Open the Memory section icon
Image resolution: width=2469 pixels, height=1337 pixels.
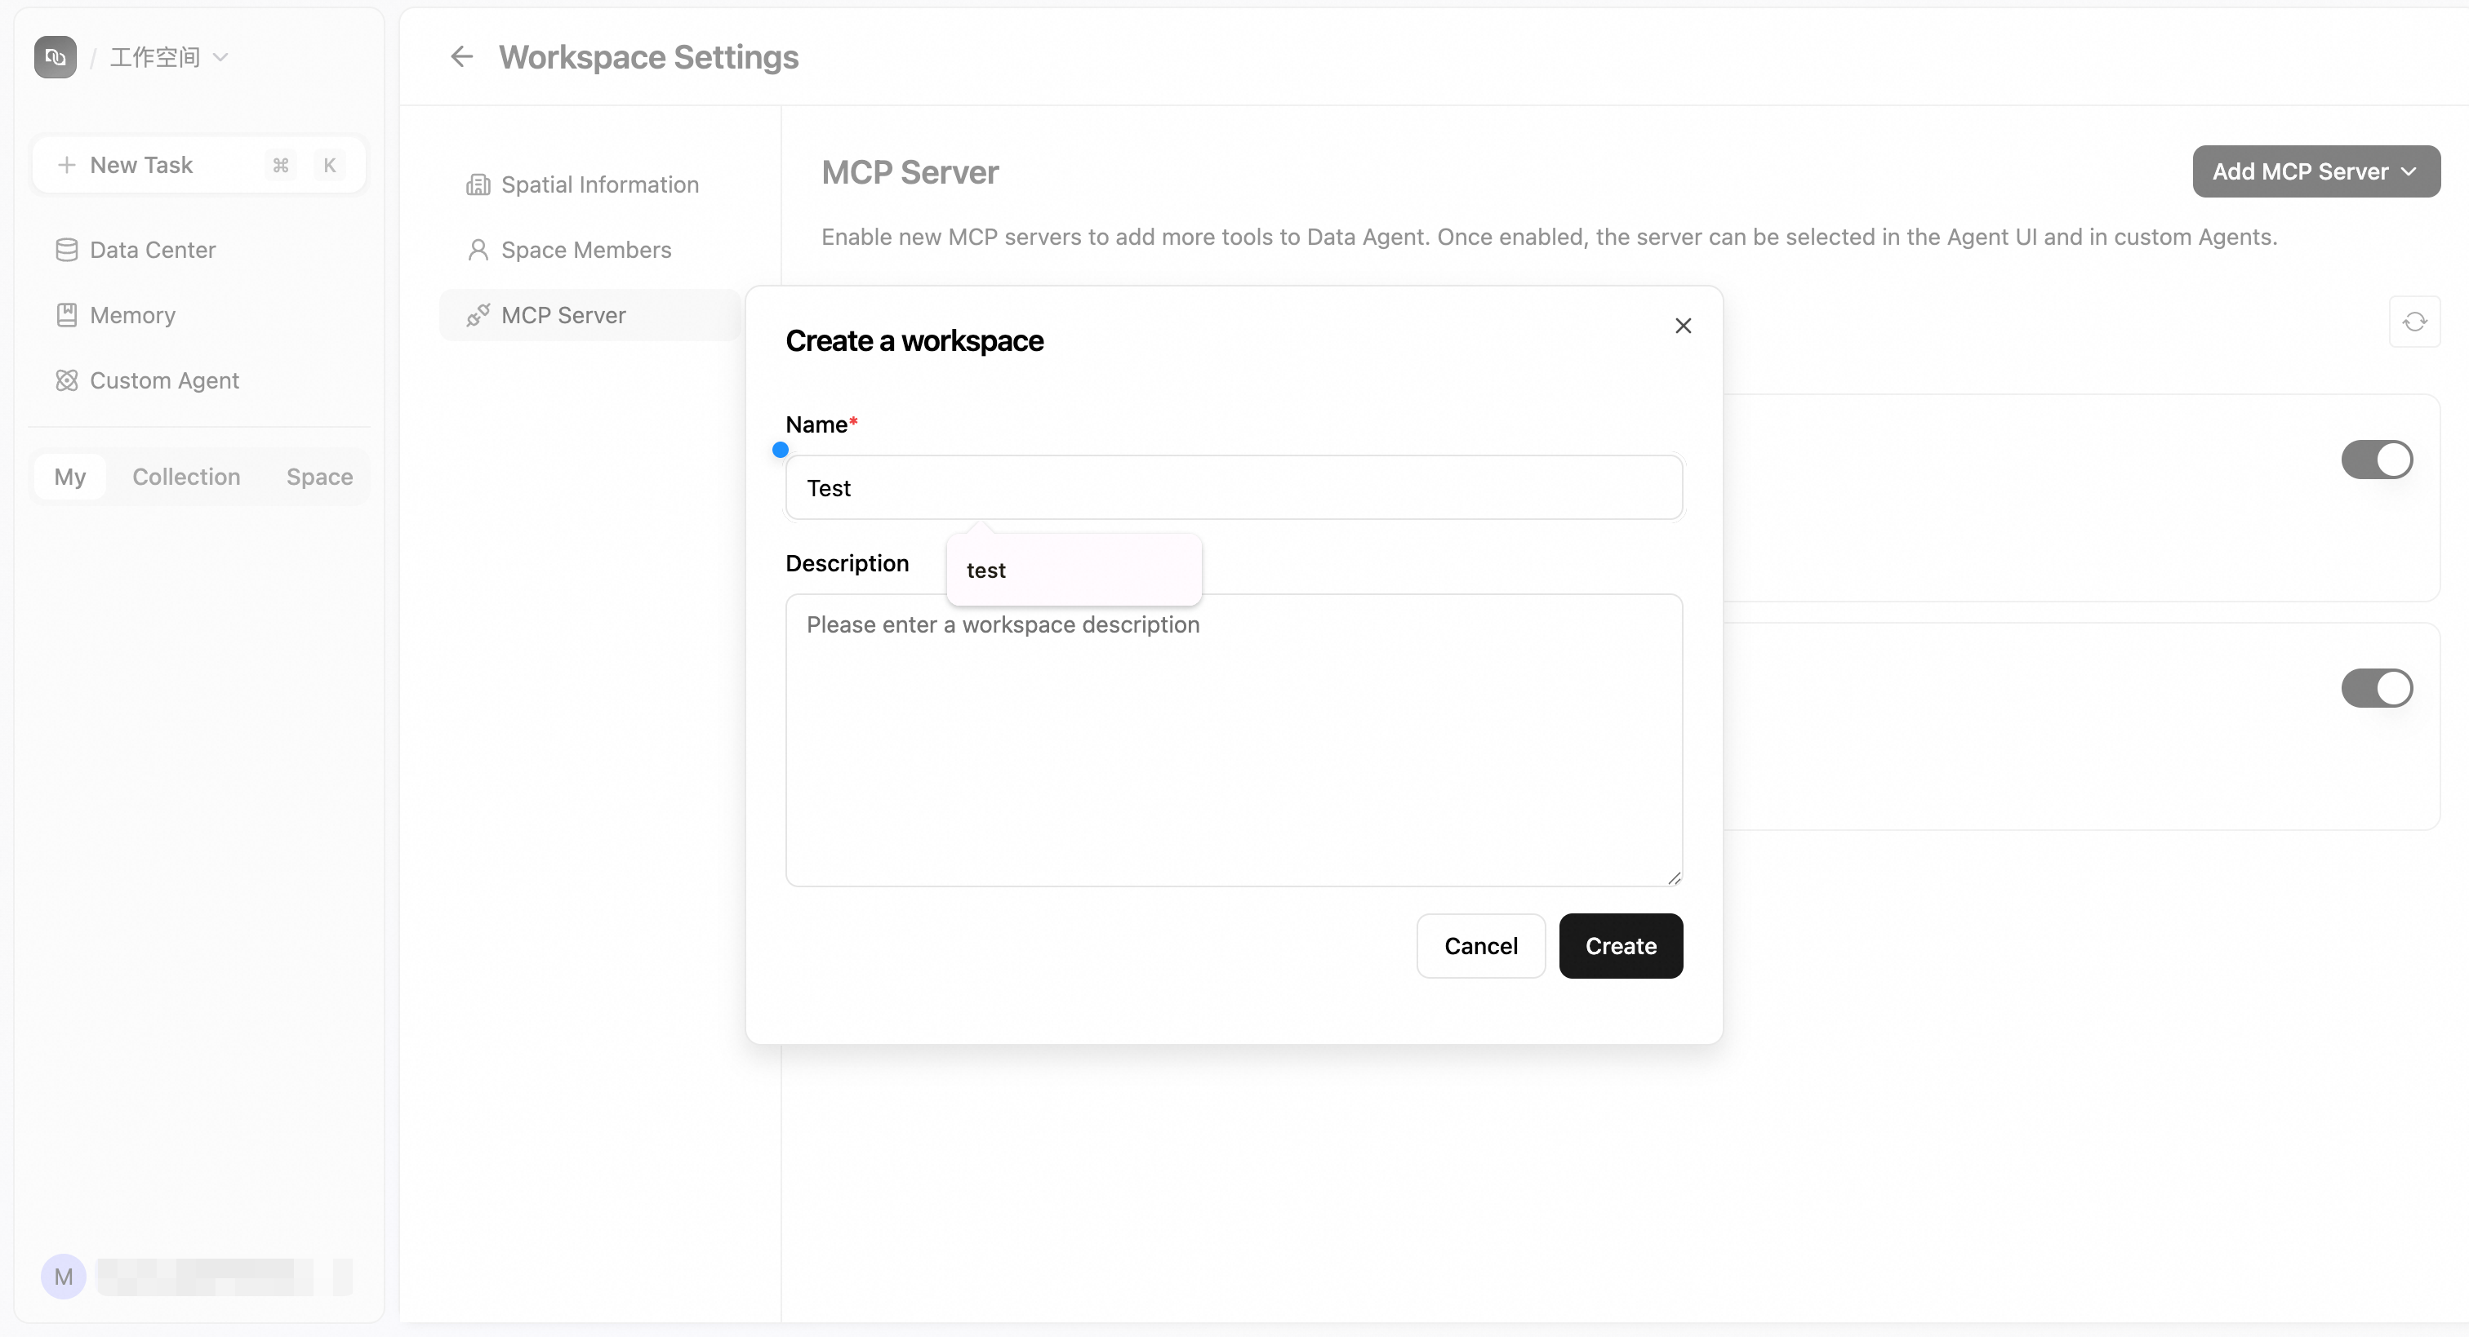(x=66, y=315)
